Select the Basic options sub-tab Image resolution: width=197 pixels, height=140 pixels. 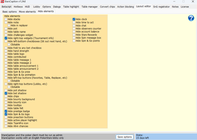(x=10, y=11)
